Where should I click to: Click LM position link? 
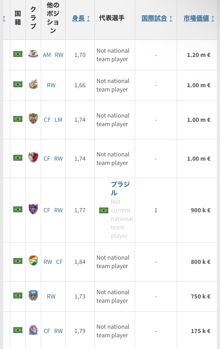point(58,120)
